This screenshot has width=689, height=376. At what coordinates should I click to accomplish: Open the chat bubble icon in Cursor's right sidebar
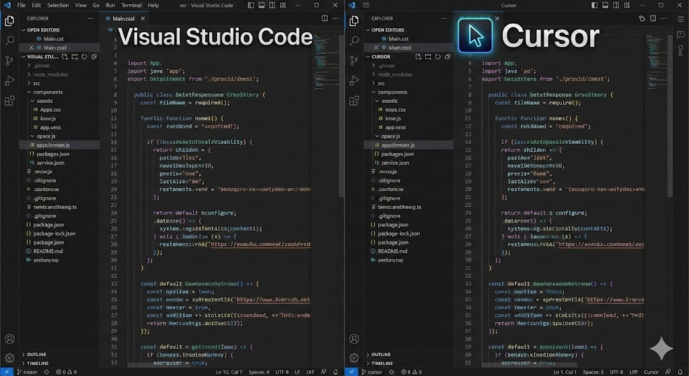681,34
